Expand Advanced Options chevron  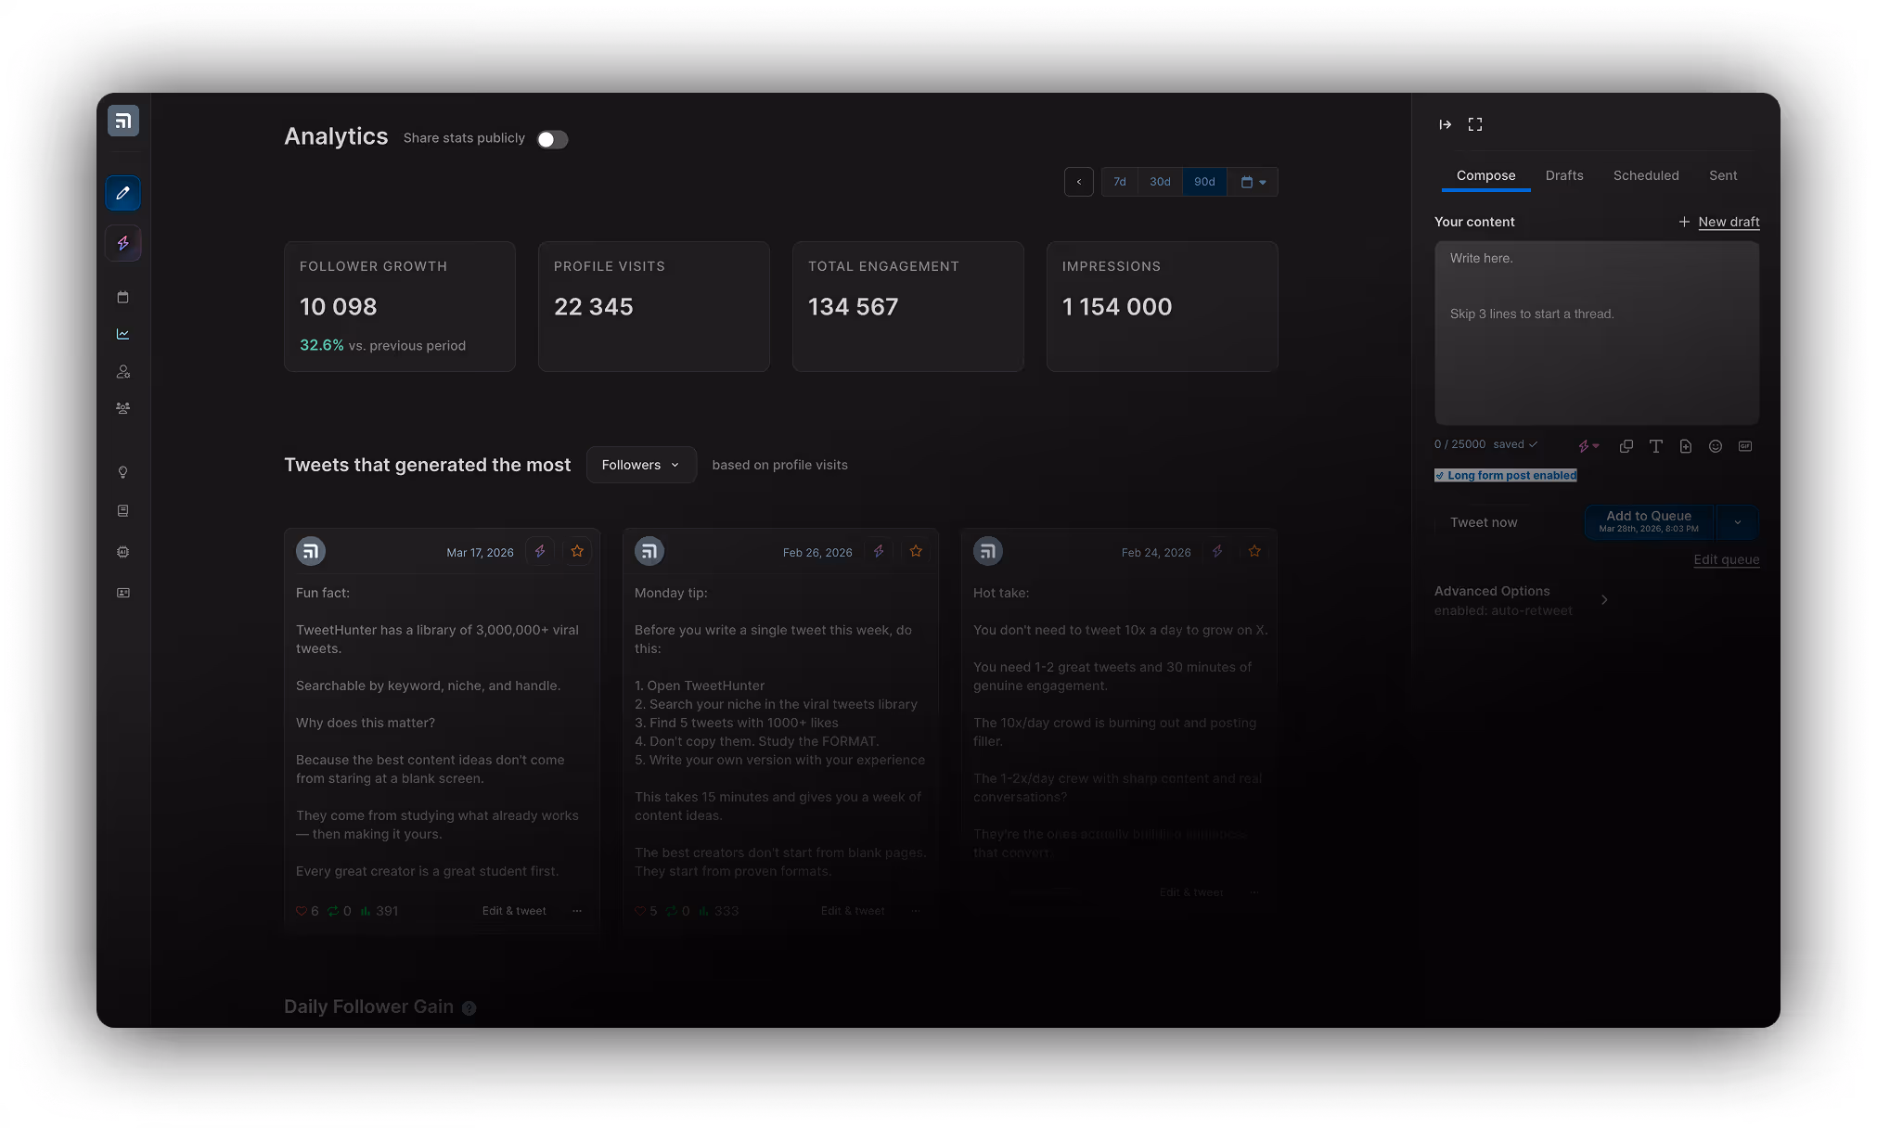point(1604,600)
